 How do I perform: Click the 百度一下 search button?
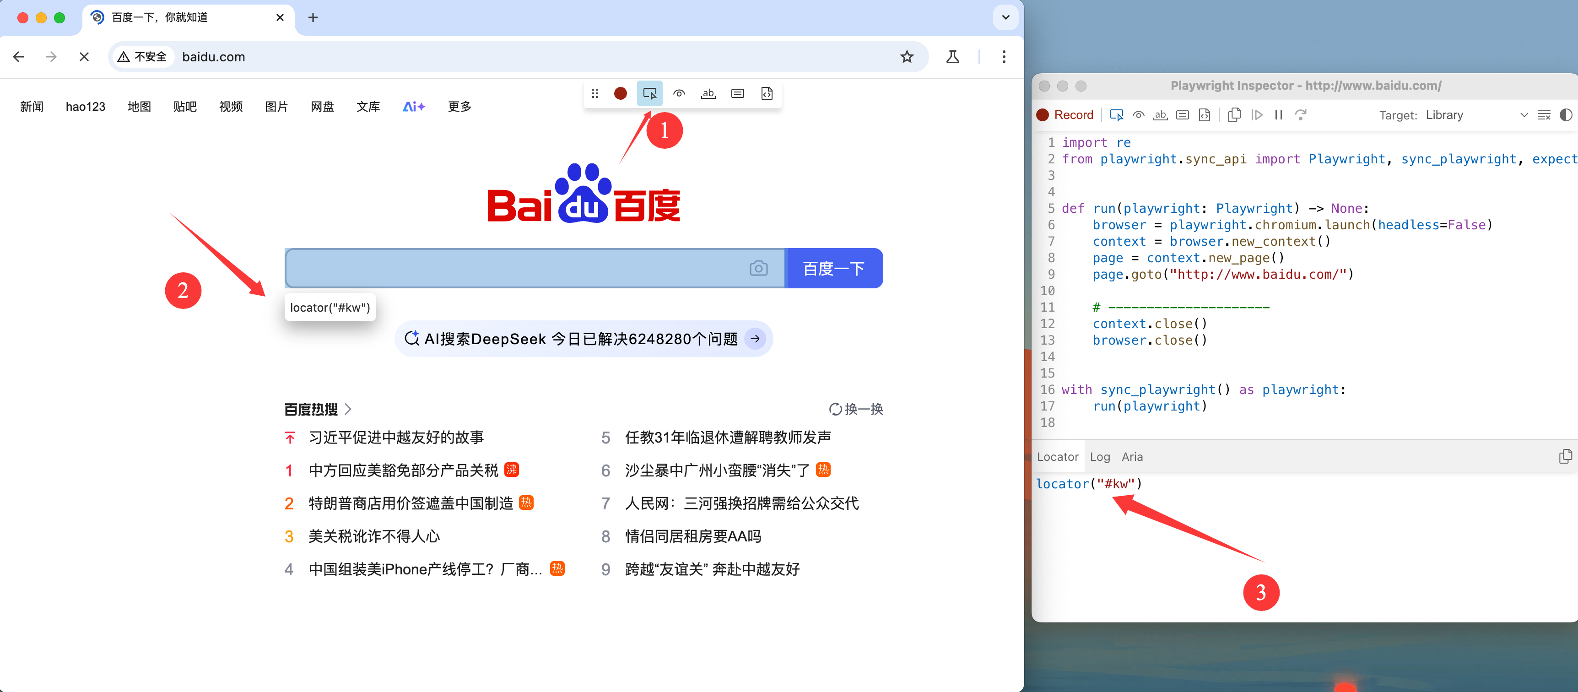point(834,268)
